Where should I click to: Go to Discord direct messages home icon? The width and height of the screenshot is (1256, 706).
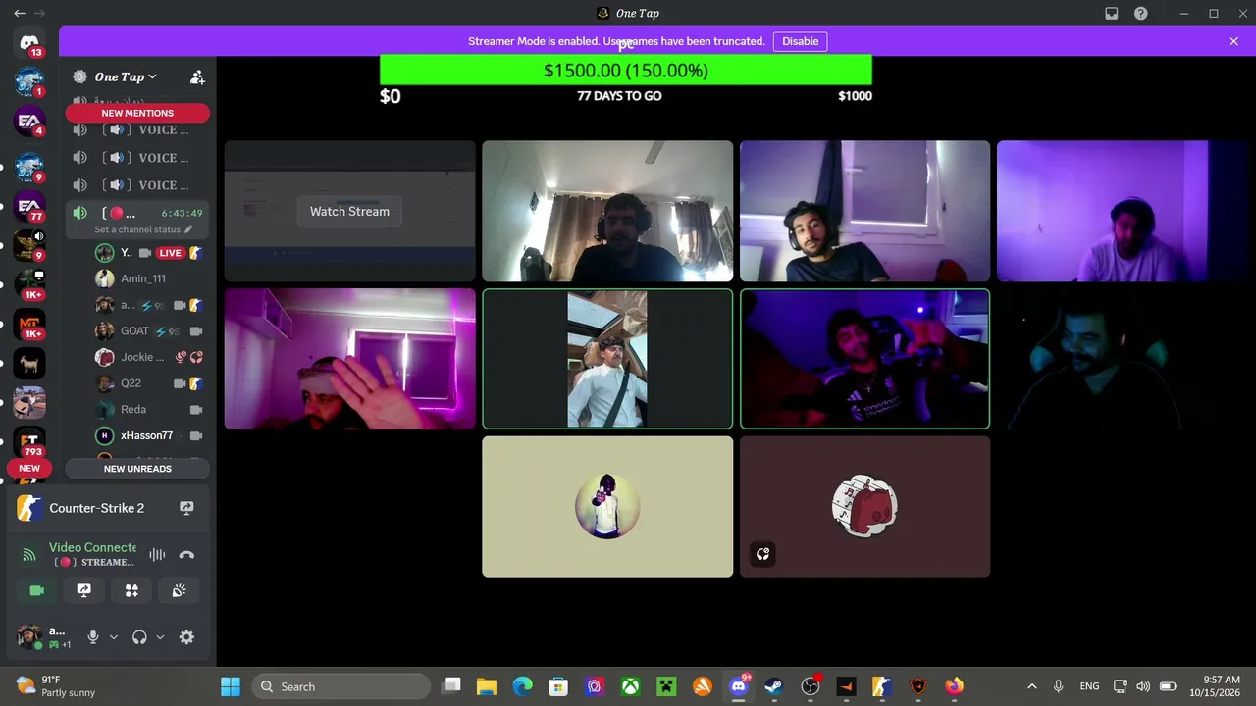tap(29, 43)
